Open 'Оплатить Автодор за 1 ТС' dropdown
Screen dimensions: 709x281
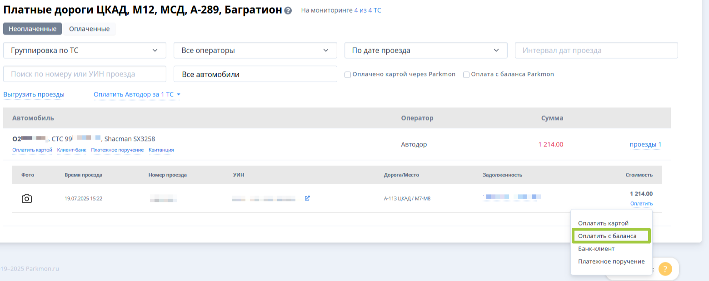click(x=137, y=95)
